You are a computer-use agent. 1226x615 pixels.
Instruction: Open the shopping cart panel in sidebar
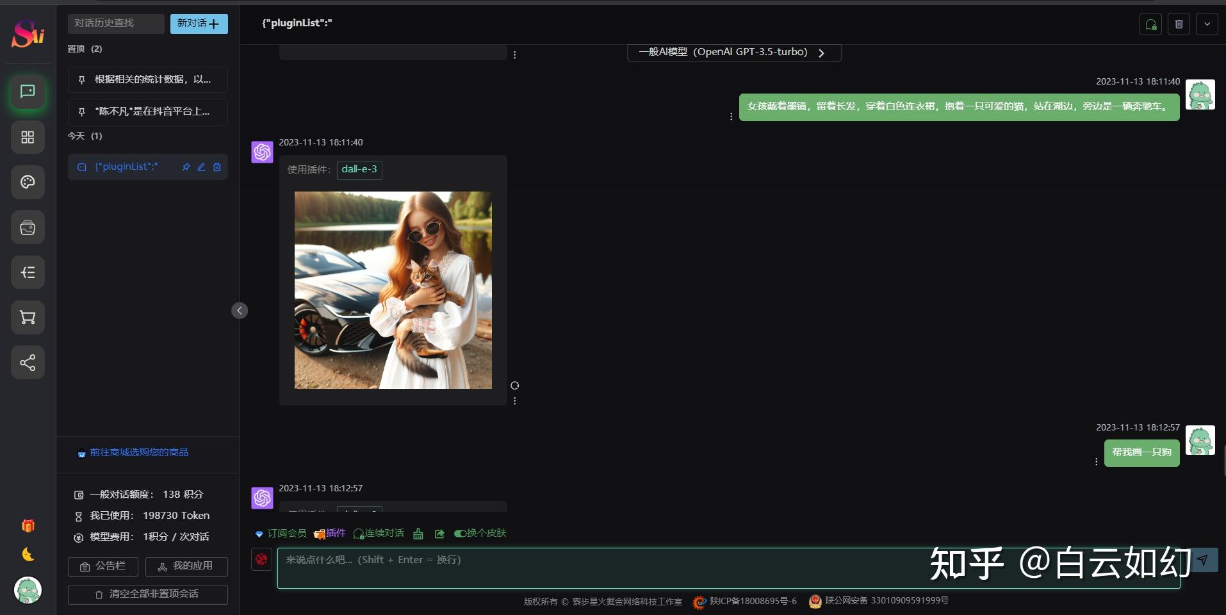(x=27, y=317)
